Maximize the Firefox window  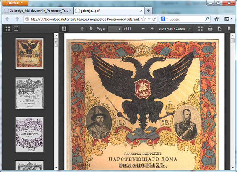[218, 3]
